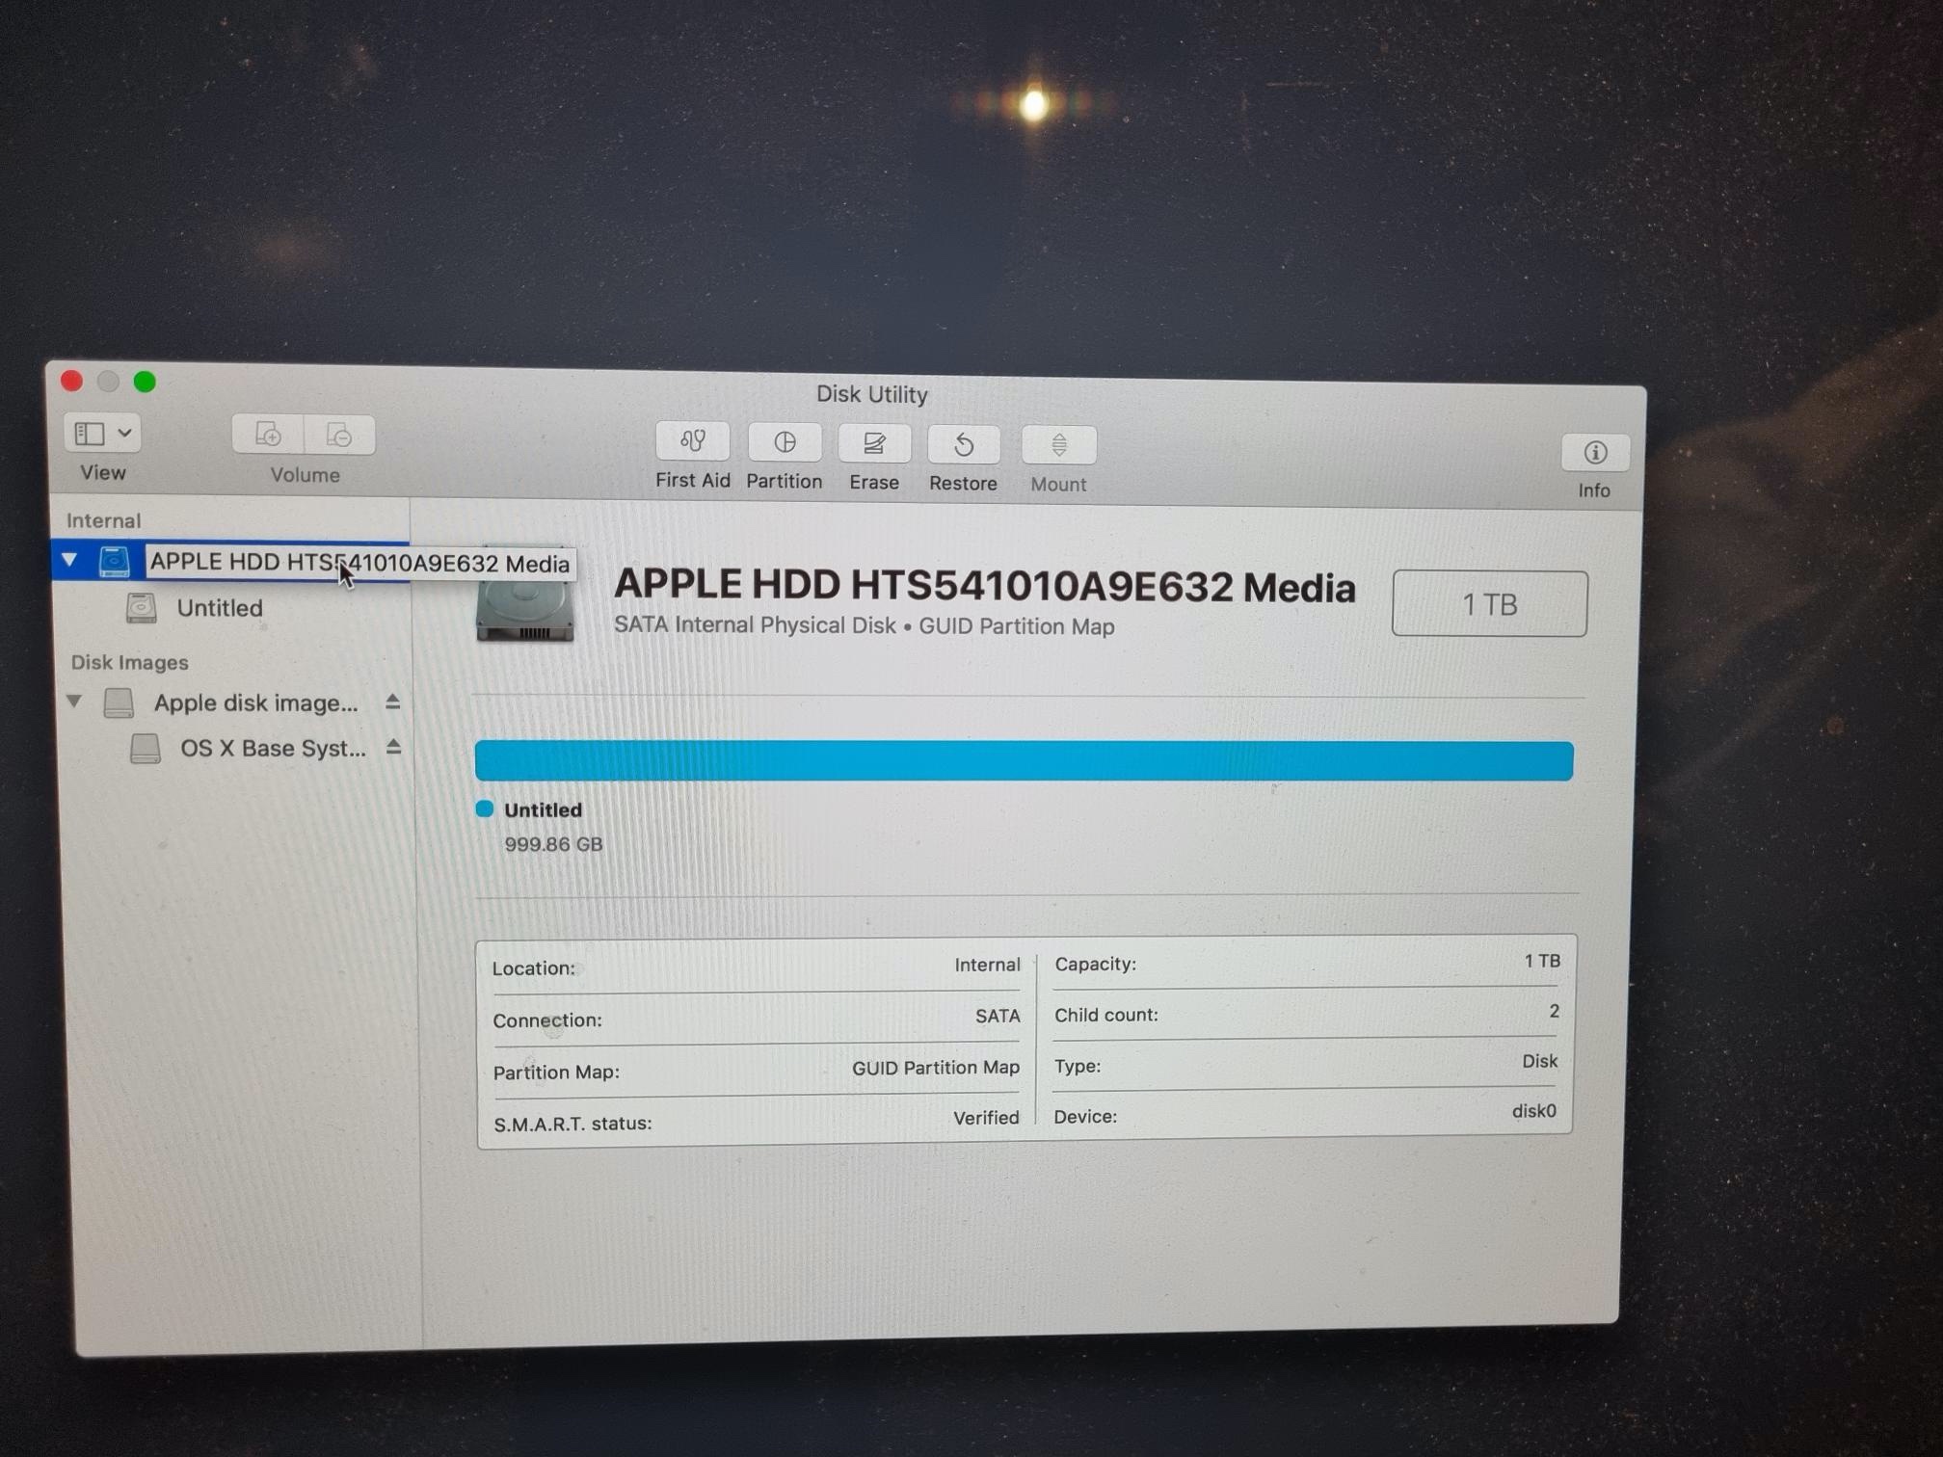This screenshot has height=1457, width=1943.
Task: Click the Mount toolbar icon
Action: coord(1058,446)
